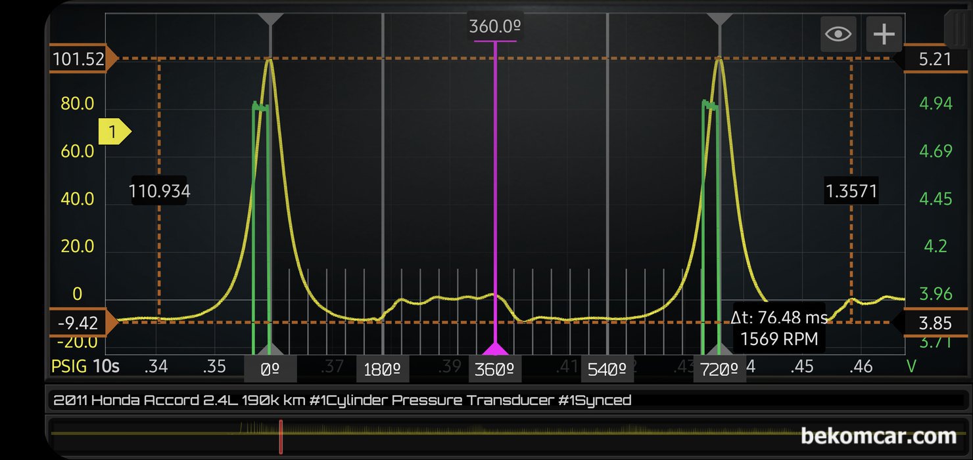Select the 180º phase marker label

(383, 369)
